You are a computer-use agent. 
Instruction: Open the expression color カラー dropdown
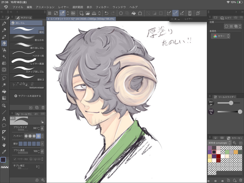pyautogui.click(x=221, y=36)
